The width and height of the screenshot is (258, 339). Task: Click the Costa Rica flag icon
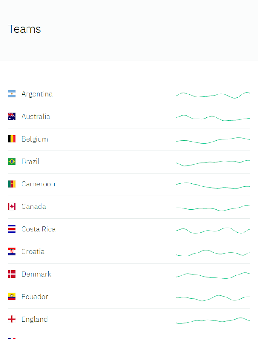pos(12,229)
